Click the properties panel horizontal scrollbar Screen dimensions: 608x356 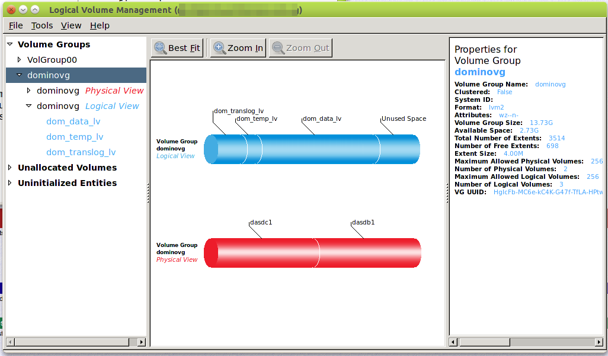(484, 342)
